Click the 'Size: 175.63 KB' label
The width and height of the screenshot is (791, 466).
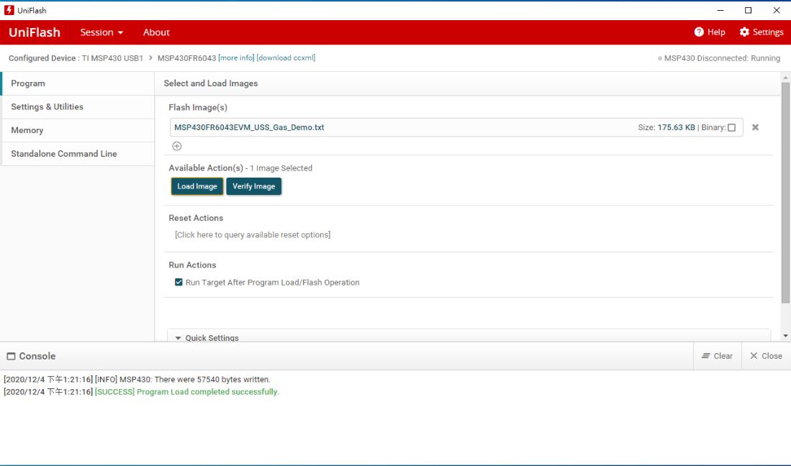666,127
